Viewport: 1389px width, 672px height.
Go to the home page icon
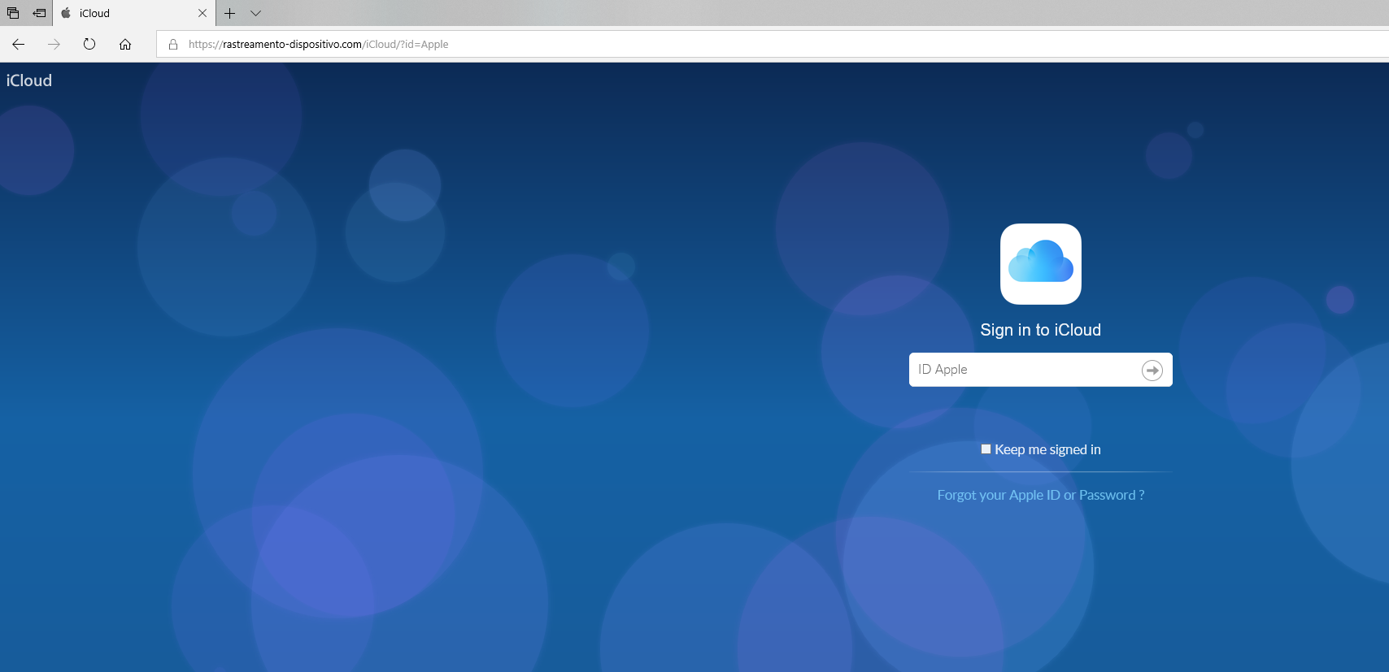(125, 44)
